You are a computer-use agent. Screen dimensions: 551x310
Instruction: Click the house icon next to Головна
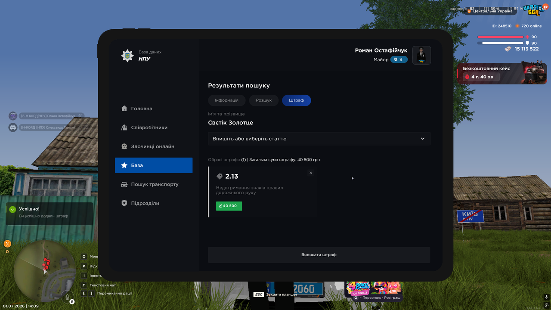coord(124,108)
